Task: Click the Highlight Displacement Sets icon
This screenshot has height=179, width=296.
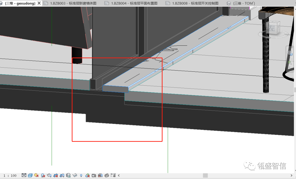Action: coord(107,175)
